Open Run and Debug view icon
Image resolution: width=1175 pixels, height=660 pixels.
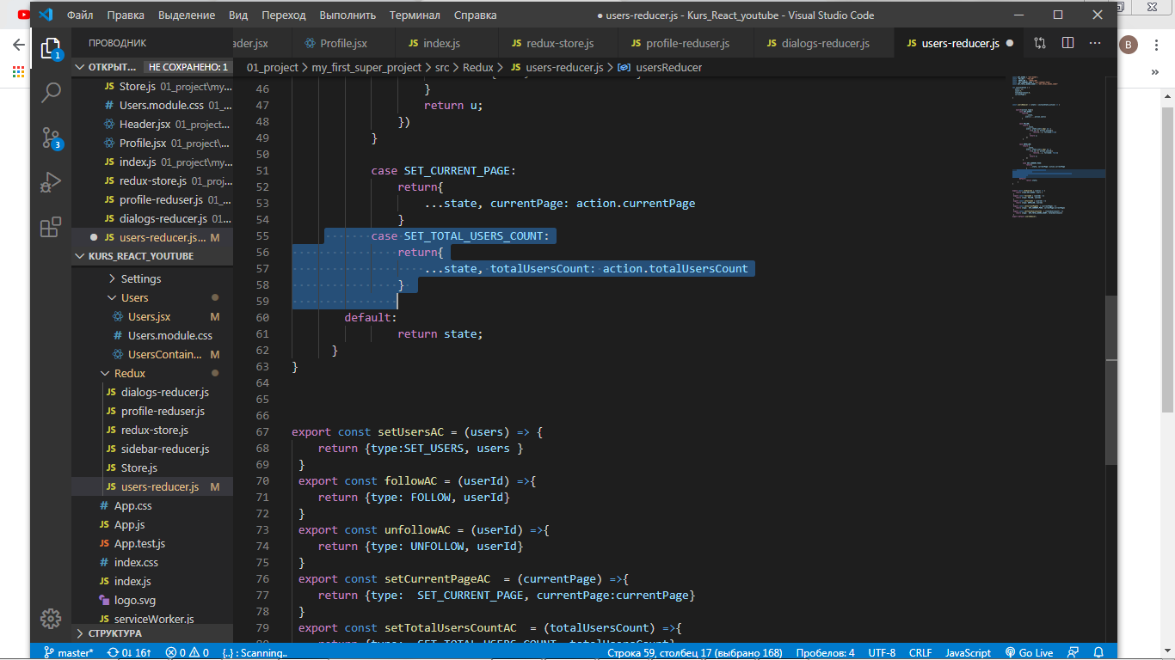pyautogui.click(x=51, y=182)
